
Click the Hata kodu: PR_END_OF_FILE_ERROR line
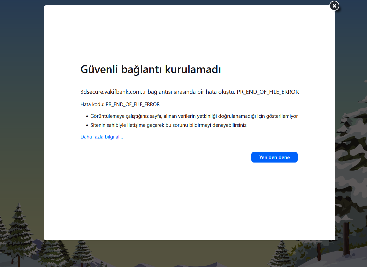pyautogui.click(x=120, y=104)
